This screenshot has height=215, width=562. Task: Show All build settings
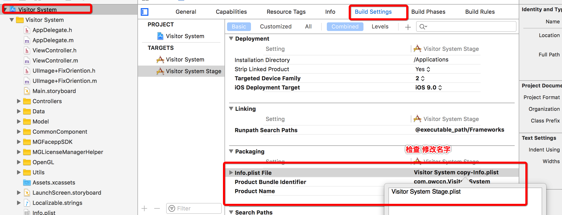(308, 27)
